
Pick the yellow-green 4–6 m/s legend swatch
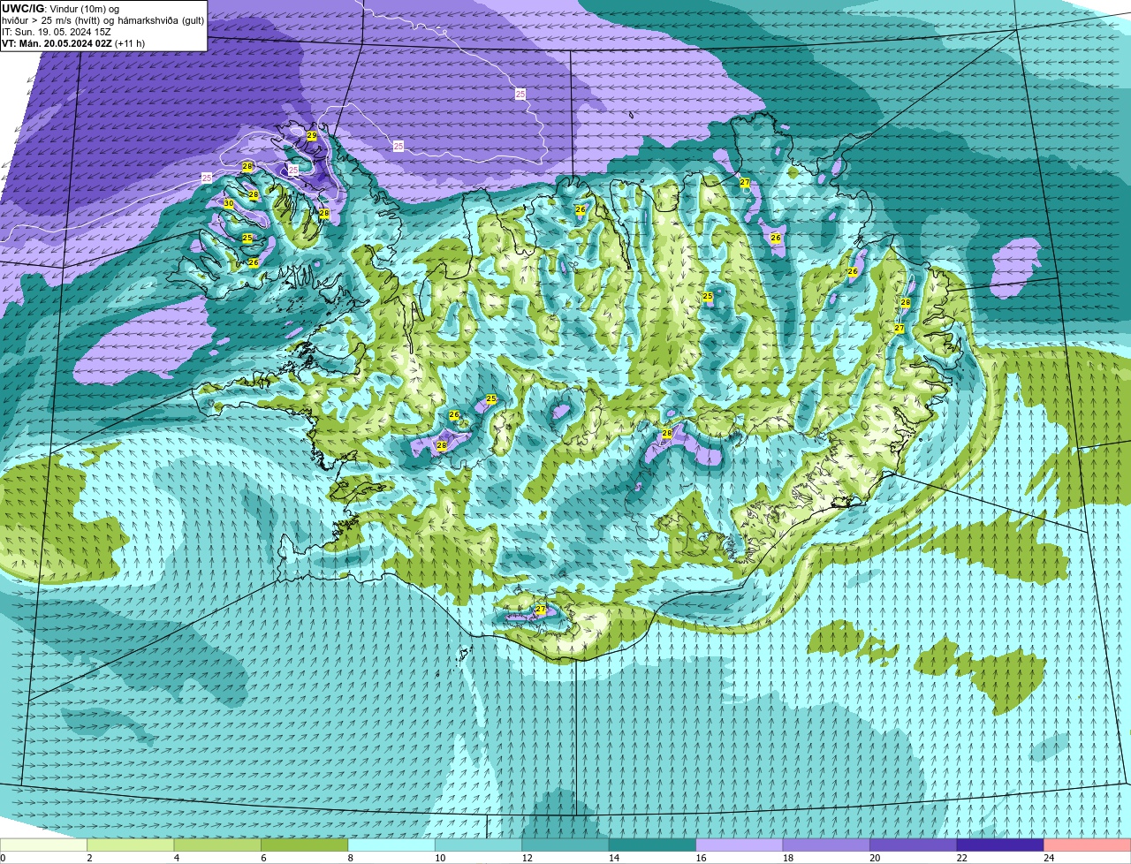(x=218, y=845)
